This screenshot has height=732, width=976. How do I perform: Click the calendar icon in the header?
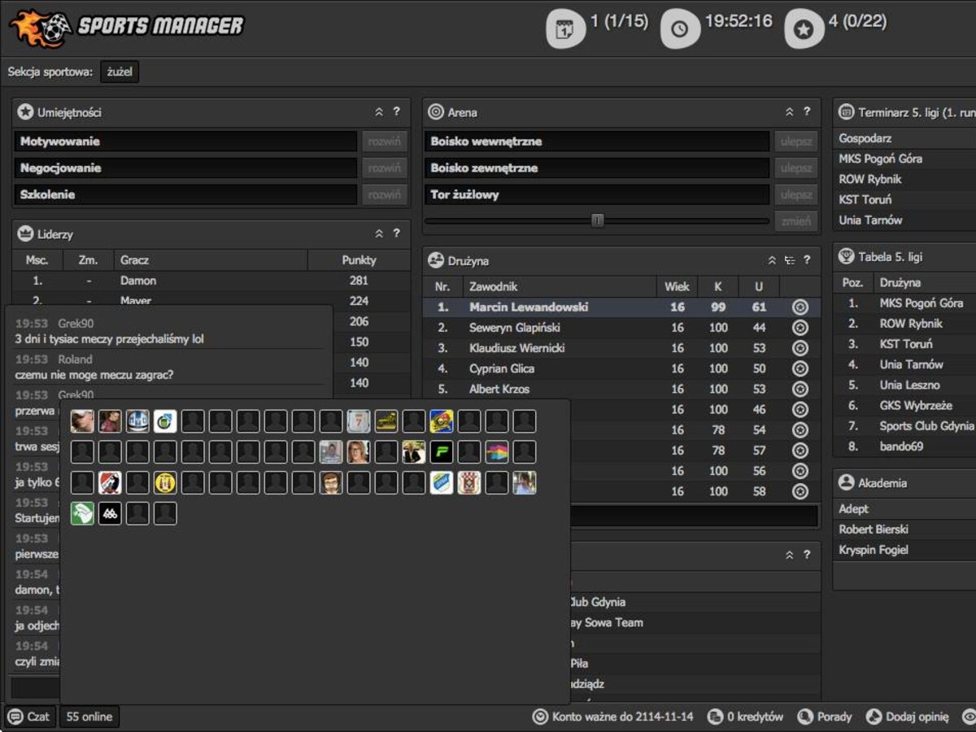click(565, 28)
